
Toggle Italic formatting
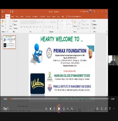pyautogui.click(x=23, y=27)
